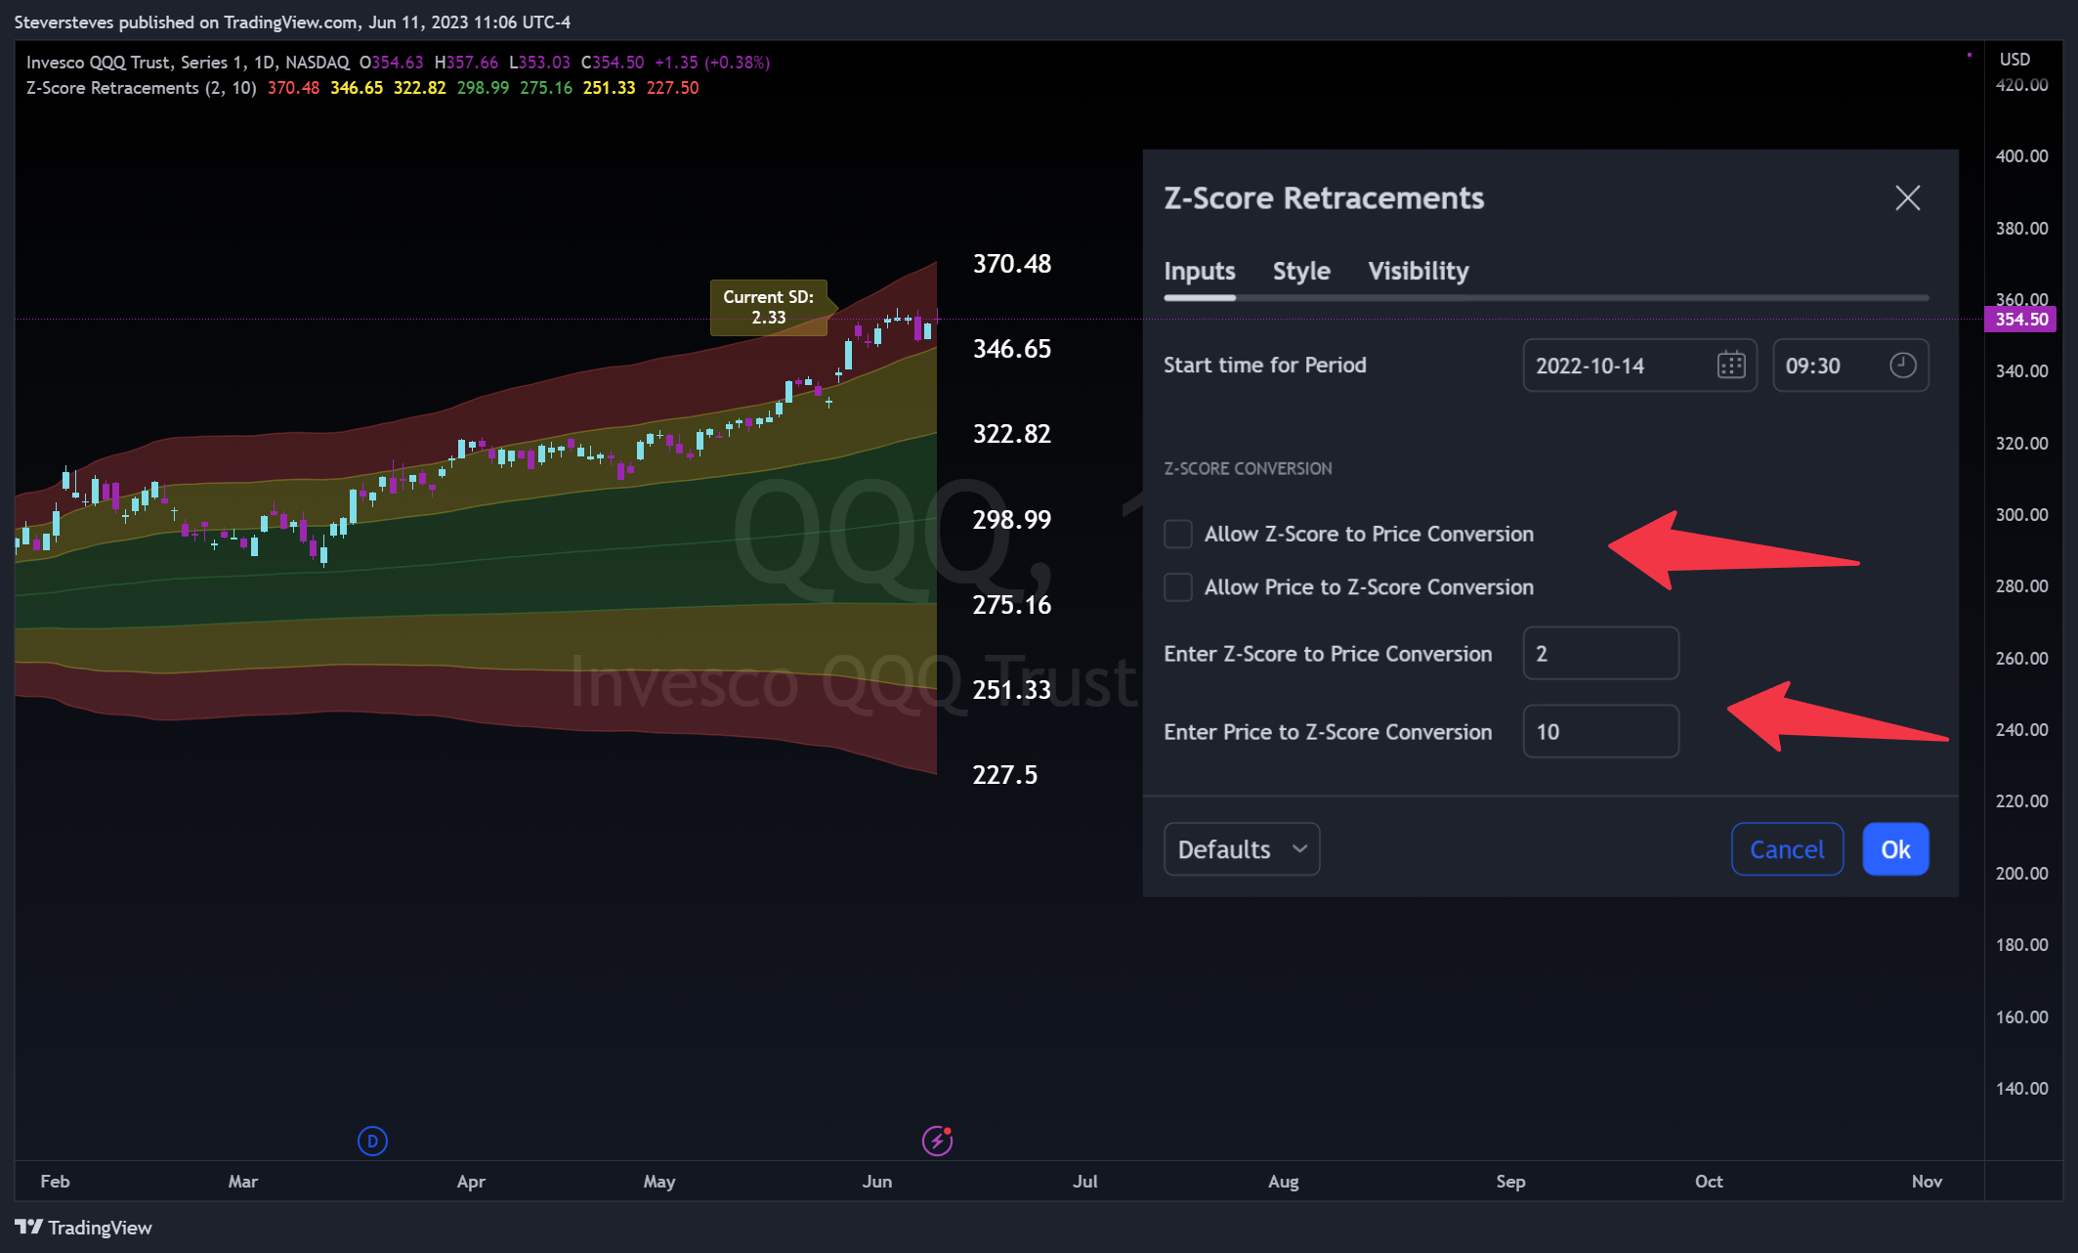The image size is (2078, 1253).
Task: Click the 322.82 retracement level label
Action: 1011,434
